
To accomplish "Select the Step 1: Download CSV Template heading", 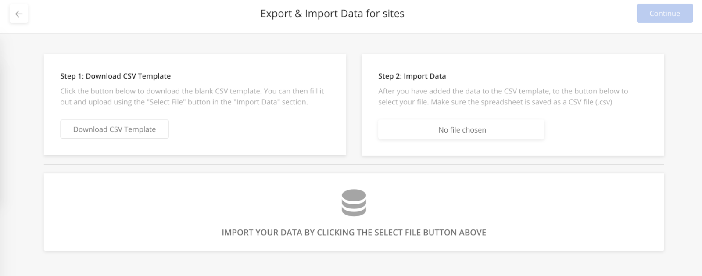I will [x=115, y=76].
